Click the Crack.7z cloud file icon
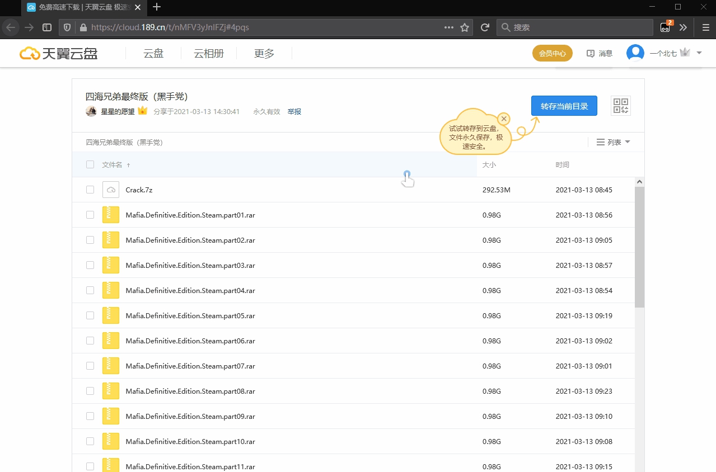This screenshot has width=716, height=472. [110, 190]
